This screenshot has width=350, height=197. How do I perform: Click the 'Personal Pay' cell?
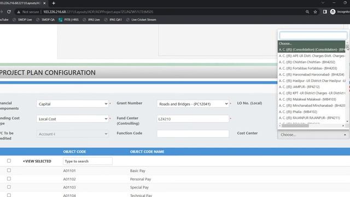click(x=141, y=179)
